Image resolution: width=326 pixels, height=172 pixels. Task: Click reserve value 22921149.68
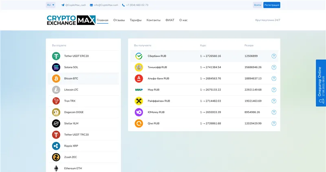pos(253,90)
